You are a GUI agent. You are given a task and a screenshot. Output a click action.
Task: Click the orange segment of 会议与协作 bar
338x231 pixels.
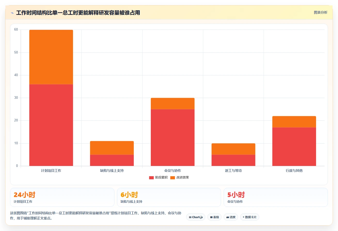(173, 104)
